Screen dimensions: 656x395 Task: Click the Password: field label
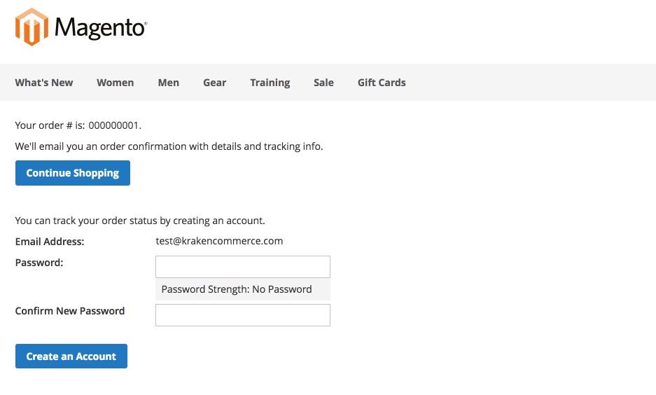pos(39,263)
